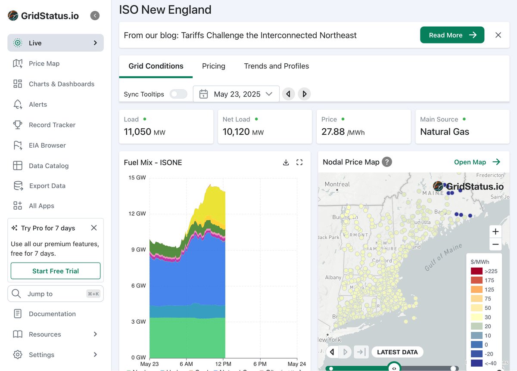The height and width of the screenshot is (371, 517).
Task: Click the All Apps grid-plus icon
Action: coord(18,206)
